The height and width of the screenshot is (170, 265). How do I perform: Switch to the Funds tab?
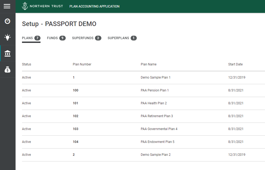pos(56,38)
